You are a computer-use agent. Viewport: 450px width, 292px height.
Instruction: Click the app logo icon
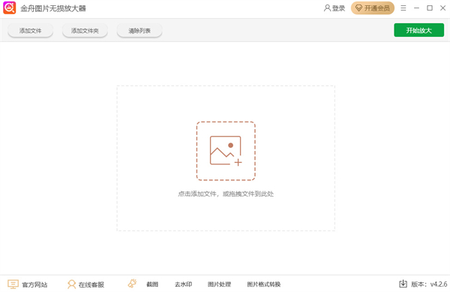tap(10, 8)
